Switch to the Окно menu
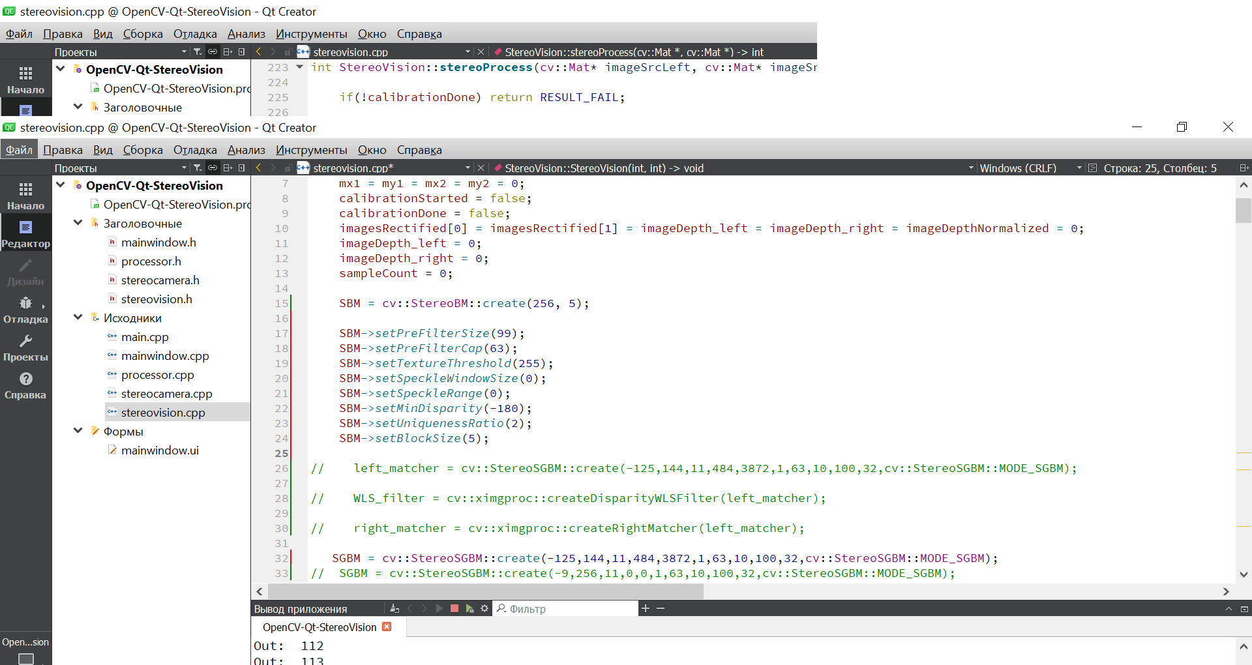Image resolution: width=1252 pixels, height=665 pixels. [372, 150]
